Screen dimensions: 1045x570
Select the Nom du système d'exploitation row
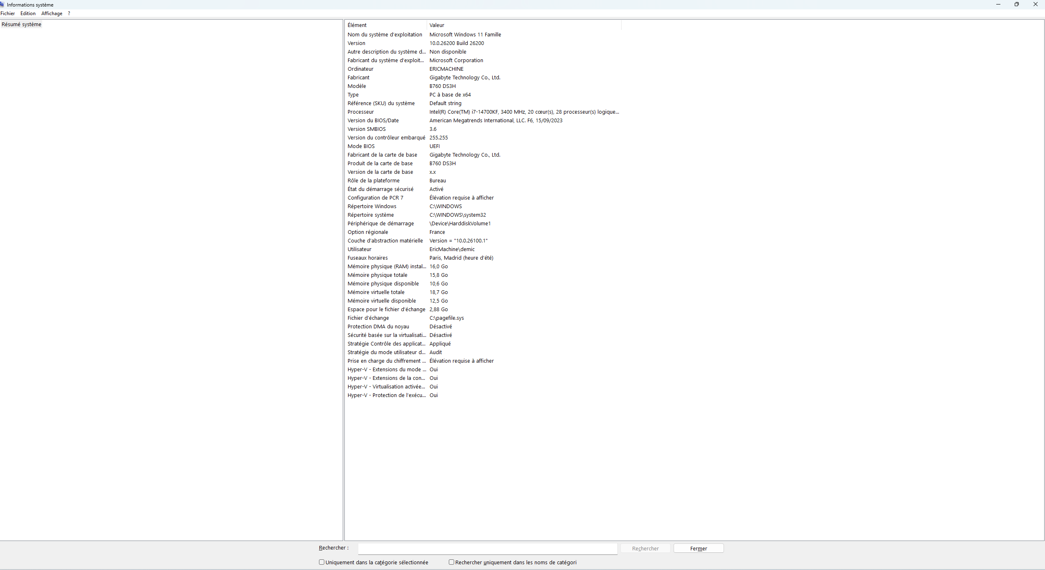(483, 35)
